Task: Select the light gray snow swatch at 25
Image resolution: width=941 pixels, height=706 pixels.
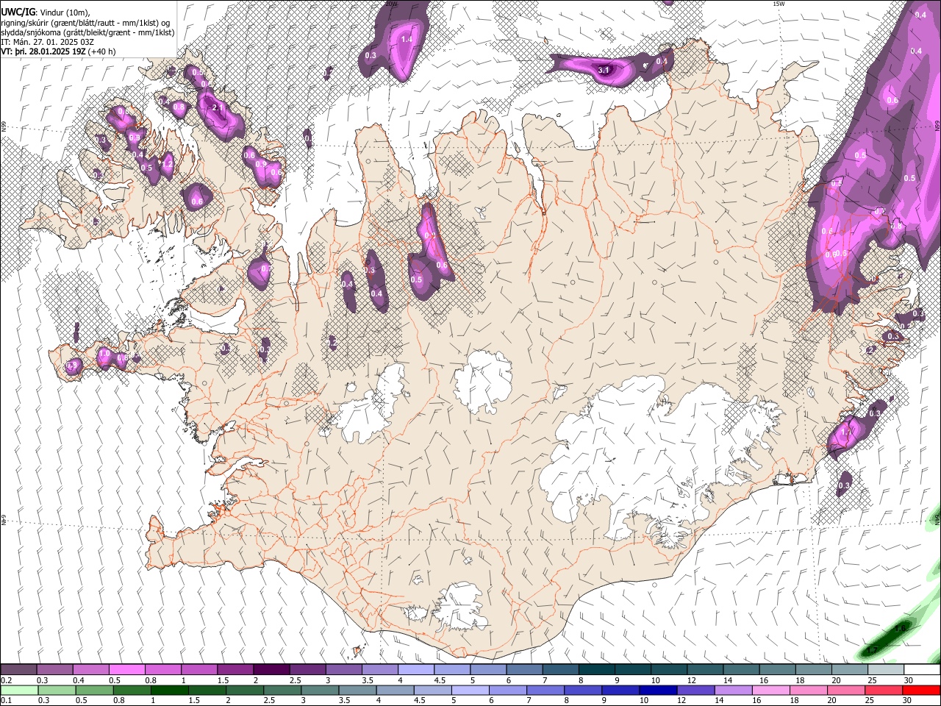Action: tap(885, 669)
